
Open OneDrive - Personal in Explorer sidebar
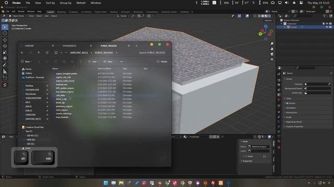tap(33, 77)
